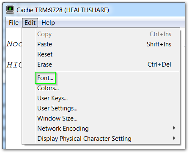The width and height of the screenshot is (189, 153).
Task: Choose User Keys... from the menu
Action: coord(52,98)
